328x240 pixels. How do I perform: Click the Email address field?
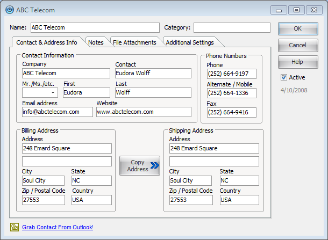[x=58, y=112]
